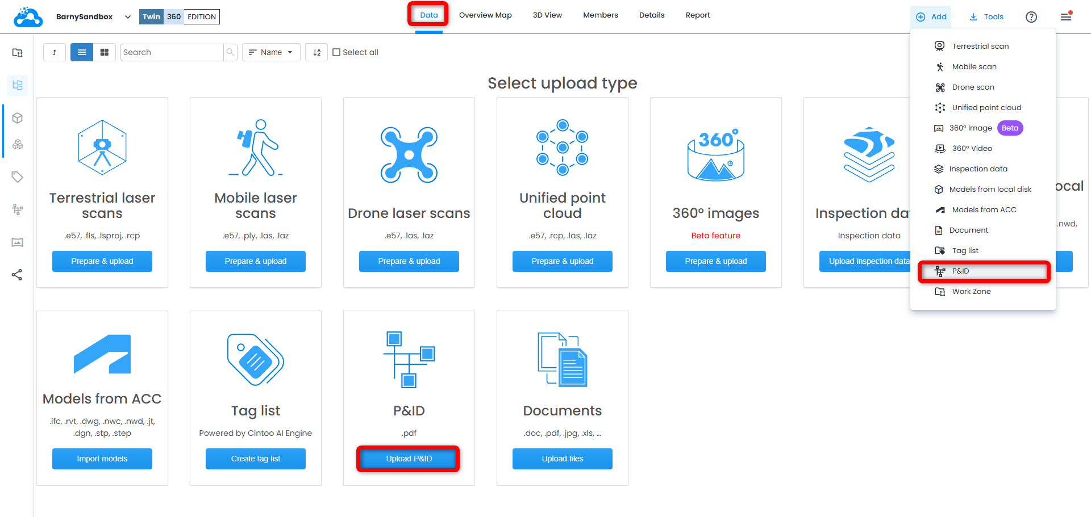
Task: Choose Unified point cloud from Add menu
Action: (x=983, y=108)
